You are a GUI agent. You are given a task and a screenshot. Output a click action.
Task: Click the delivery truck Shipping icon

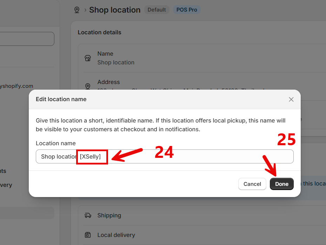click(x=88, y=215)
